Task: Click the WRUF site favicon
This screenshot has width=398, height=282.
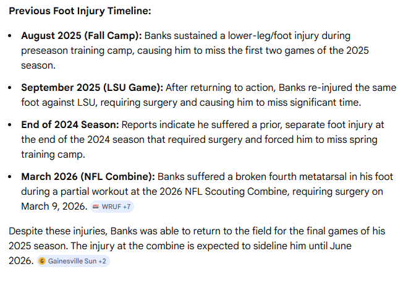Action: pos(96,206)
